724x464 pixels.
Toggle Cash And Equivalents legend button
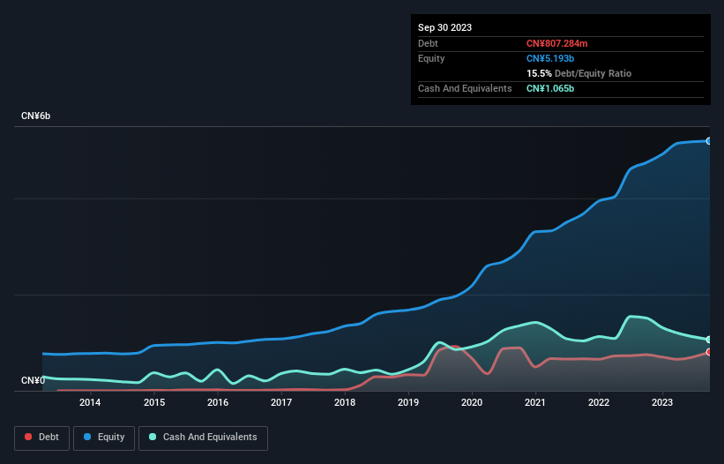coord(203,438)
